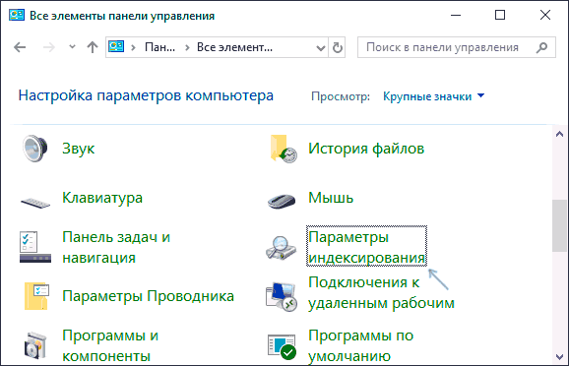
Task: Click the Control Panel icon in address bar
Action: point(116,47)
